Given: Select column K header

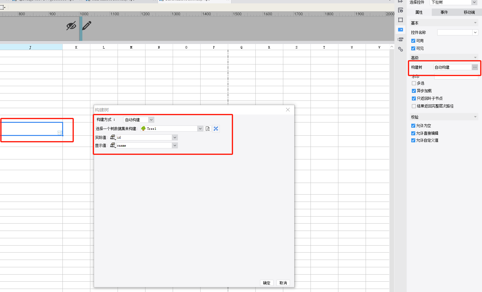Looking at the screenshot, I should point(76,47).
